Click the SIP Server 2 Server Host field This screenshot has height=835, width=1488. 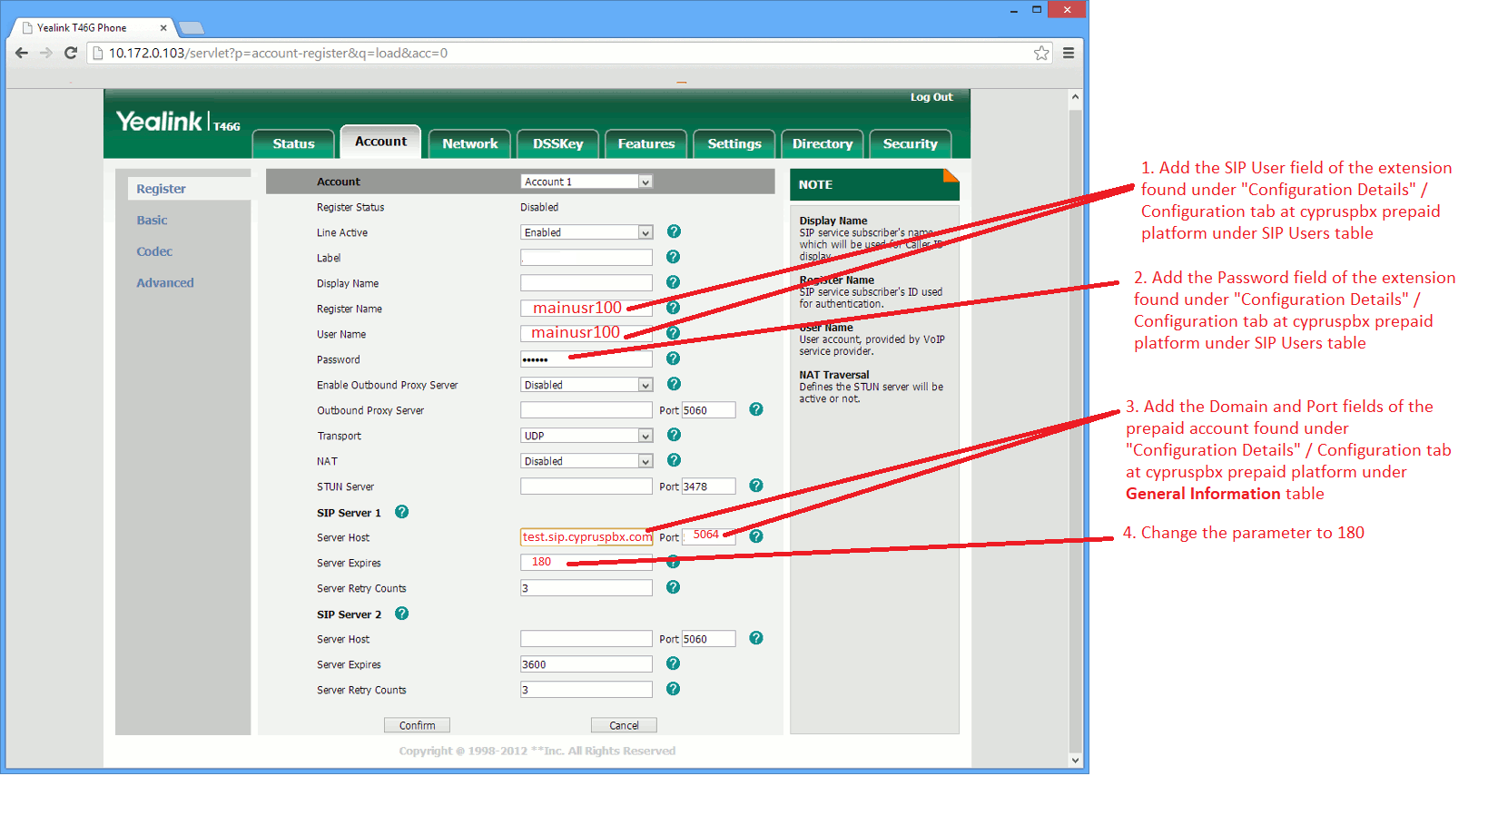point(586,639)
